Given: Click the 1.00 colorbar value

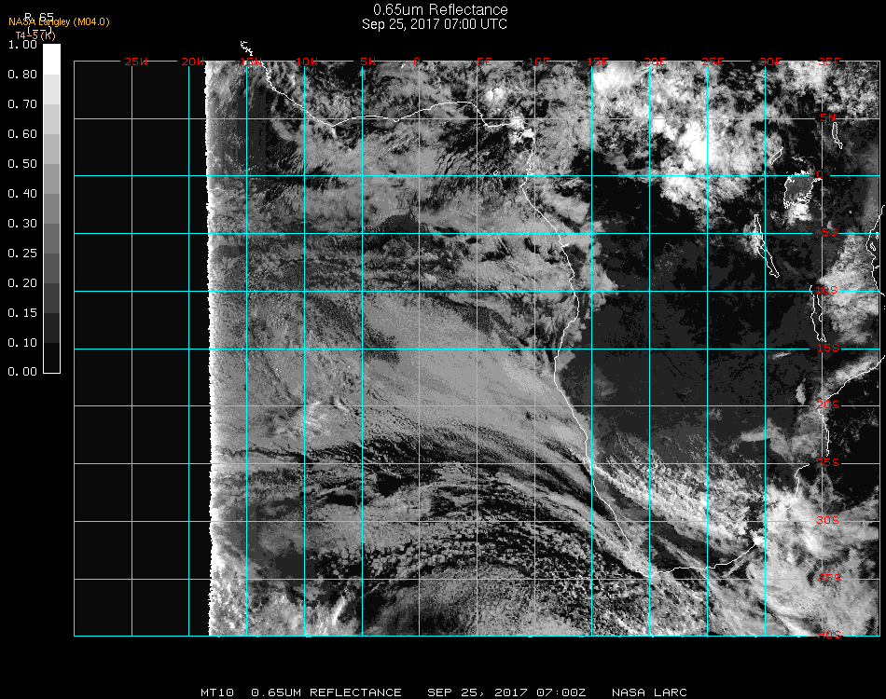Looking at the screenshot, I should (22, 45).
